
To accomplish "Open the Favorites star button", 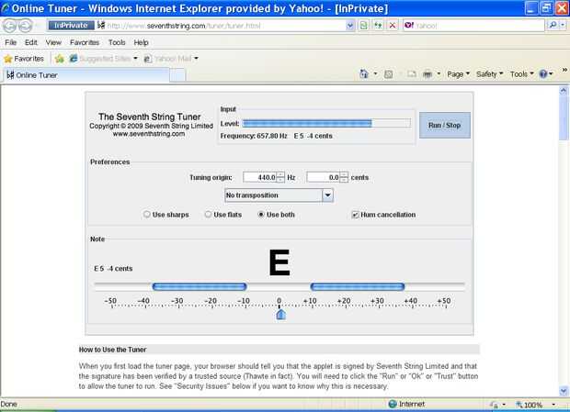I will 24,59.
